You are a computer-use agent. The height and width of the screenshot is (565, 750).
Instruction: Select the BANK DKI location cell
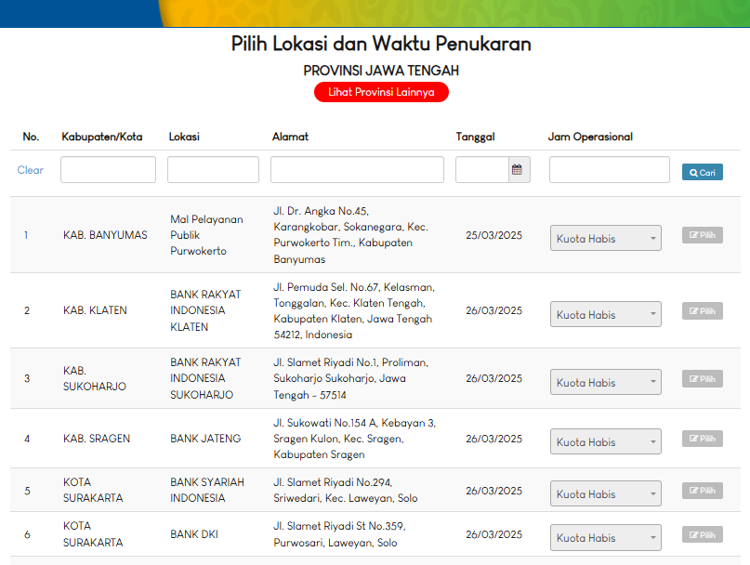click(x=194, y=534)
